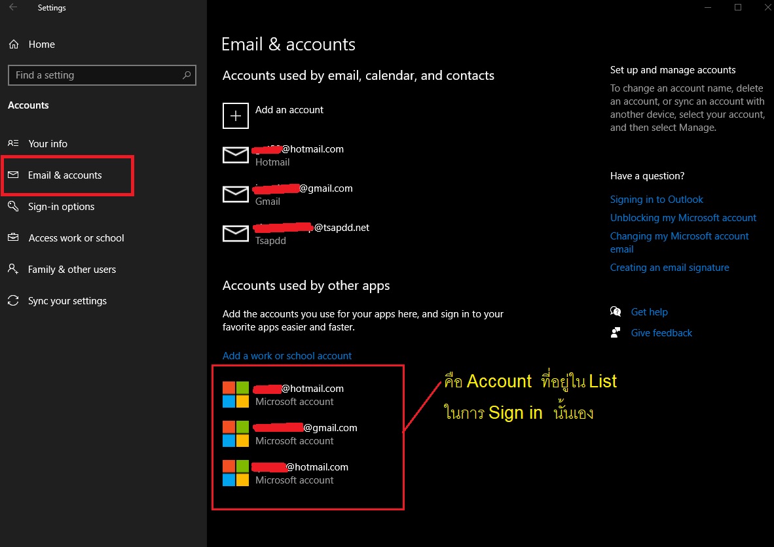The image size is (774, 547).
Task: Click the search magnifier icon in Find a setting
Action: click(187, 75)
